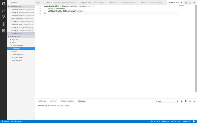Click the master branch indicator

(6, 121)
